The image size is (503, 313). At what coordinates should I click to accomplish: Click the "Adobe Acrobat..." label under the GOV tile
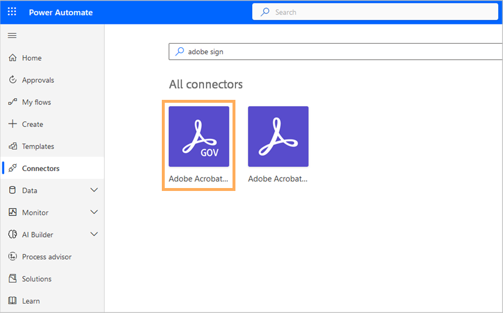pyautogui.click(x=199, y=179)
